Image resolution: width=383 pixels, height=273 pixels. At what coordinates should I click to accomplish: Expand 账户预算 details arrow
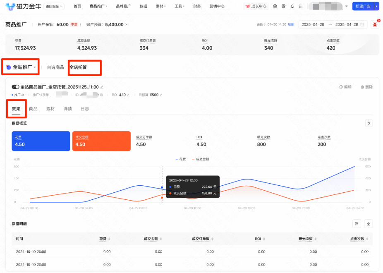(126, 24)
